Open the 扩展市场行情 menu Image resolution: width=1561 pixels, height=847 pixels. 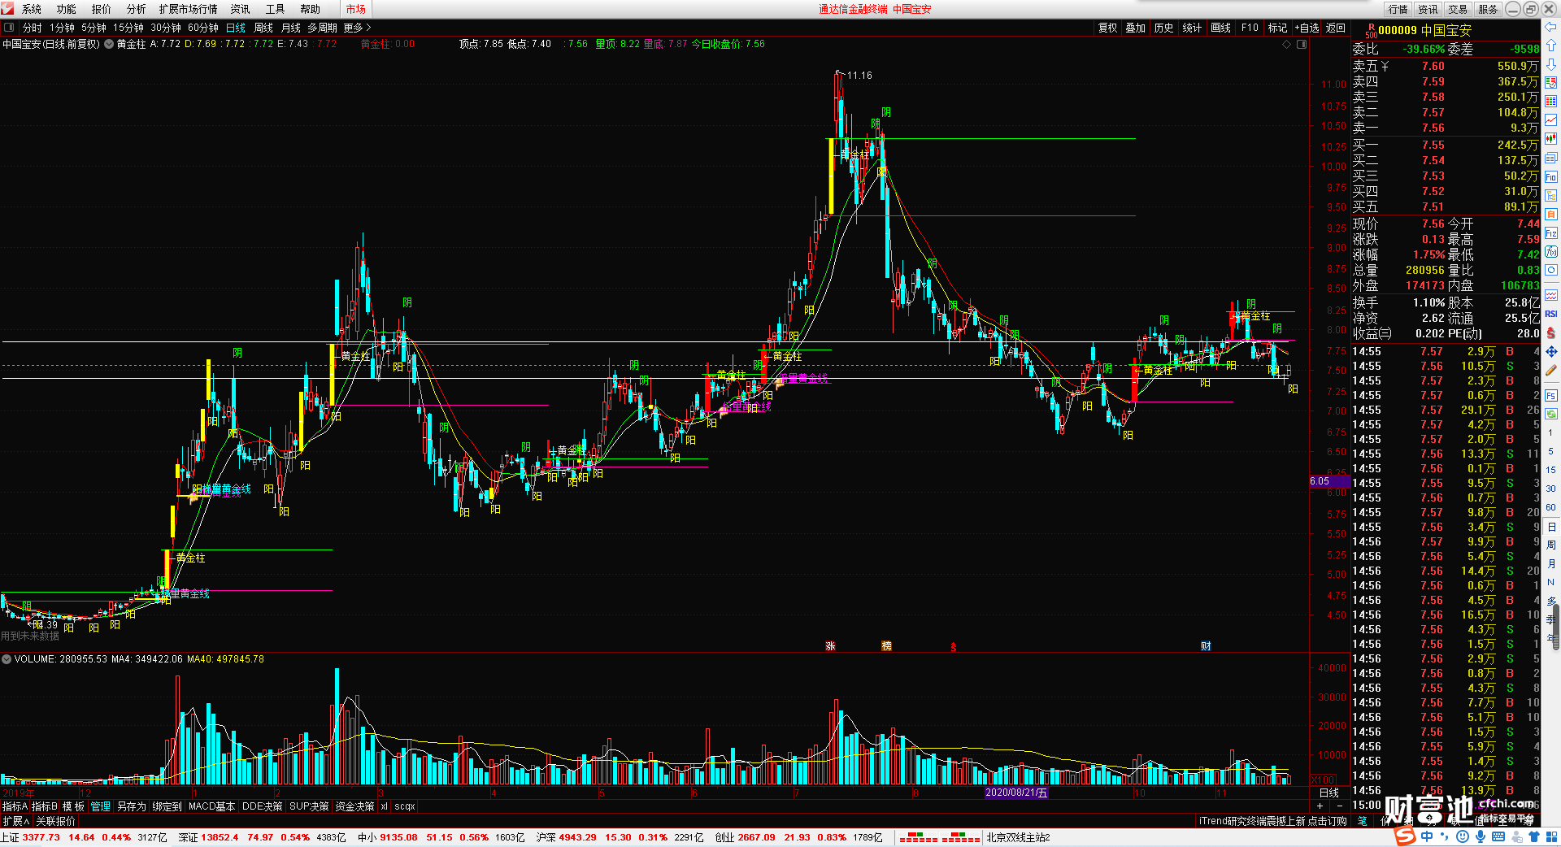(x=189, y=9)
